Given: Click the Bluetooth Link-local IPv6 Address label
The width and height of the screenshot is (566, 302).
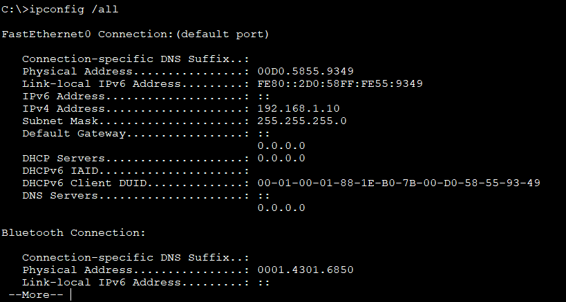Looking at the screenshot, I should pyautogui.click(x=102, y=283).
